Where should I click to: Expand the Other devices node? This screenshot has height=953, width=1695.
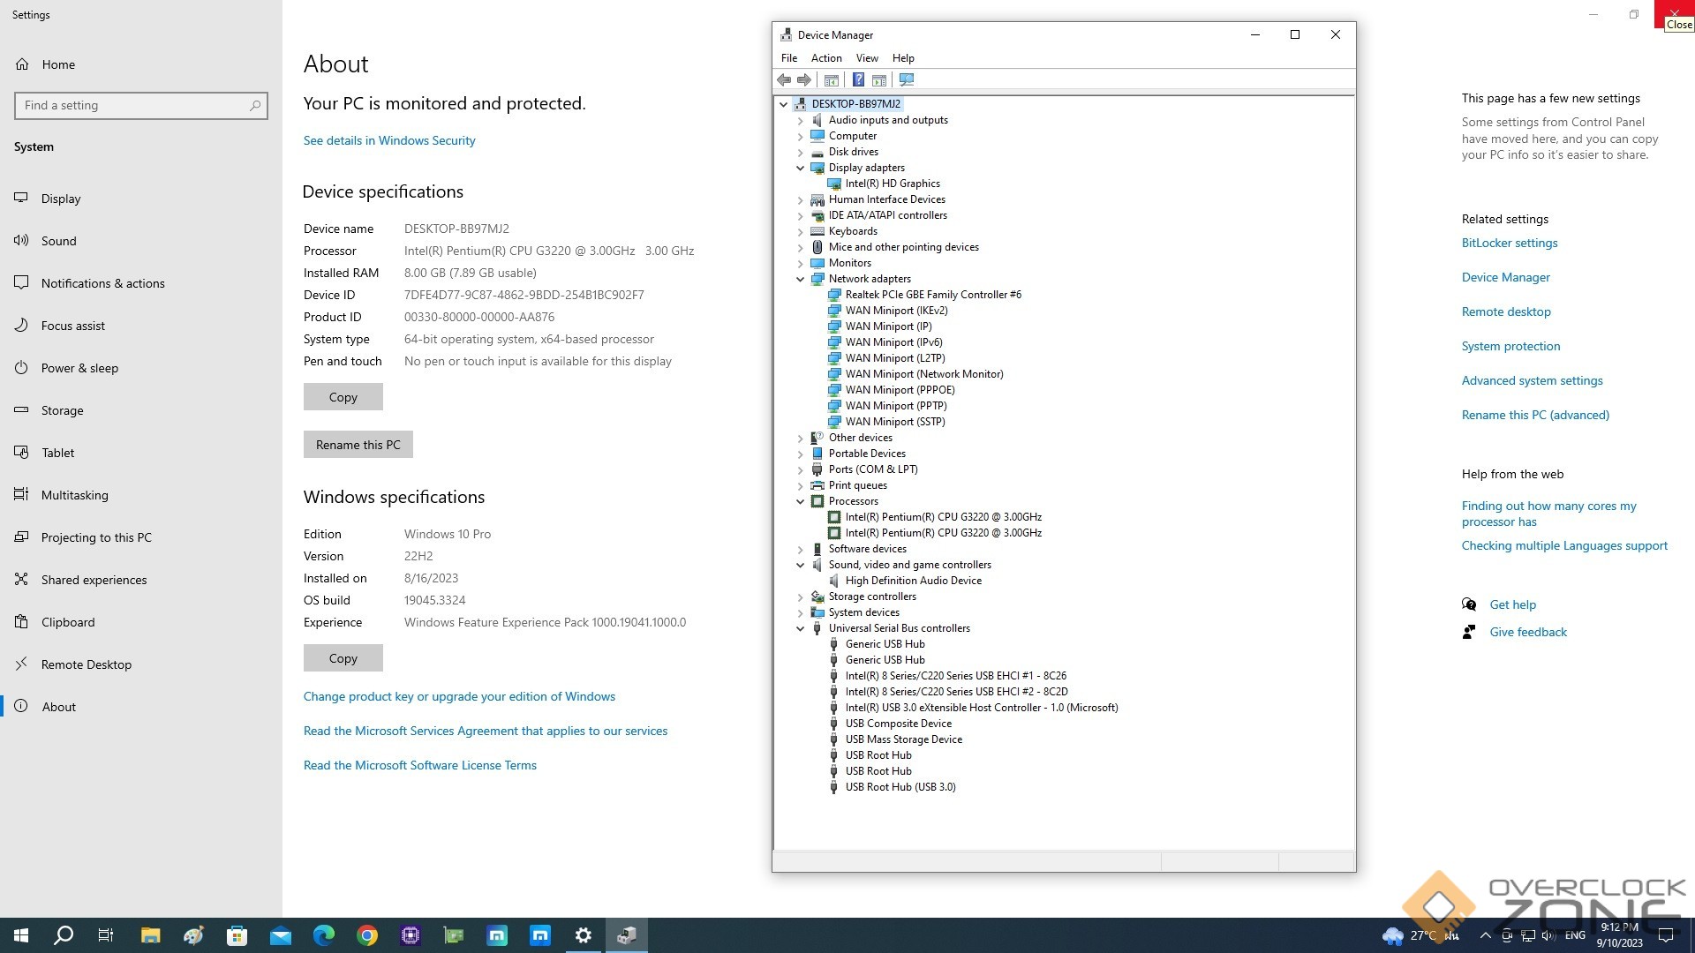pos(801,439)
